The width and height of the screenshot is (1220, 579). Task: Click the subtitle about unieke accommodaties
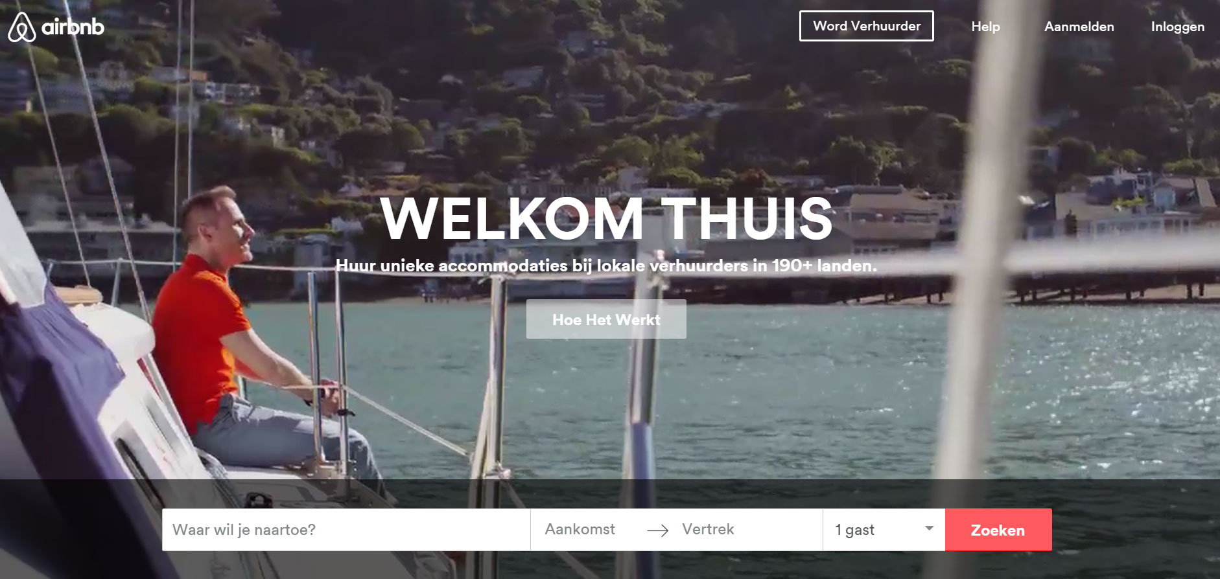click(606, 266)
